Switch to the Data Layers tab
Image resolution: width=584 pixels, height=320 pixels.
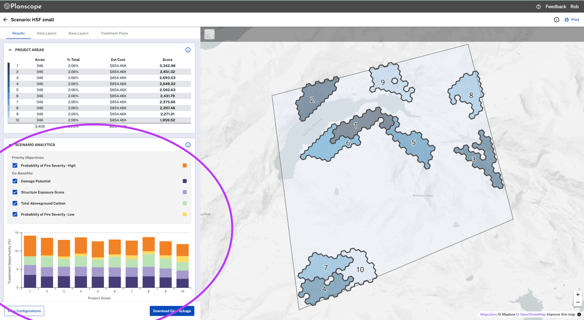pyautogui.click(x=46, y=33)
